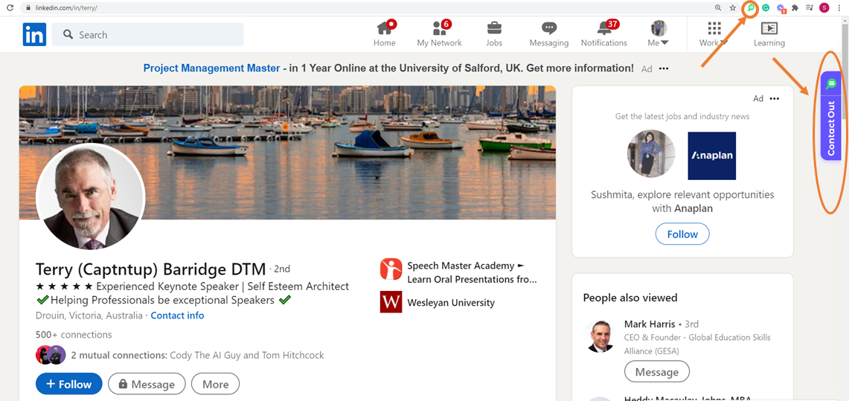Viewport: 849px width, 401px height.
Task: Click the blue gear extension with badge
Action: 781,8
